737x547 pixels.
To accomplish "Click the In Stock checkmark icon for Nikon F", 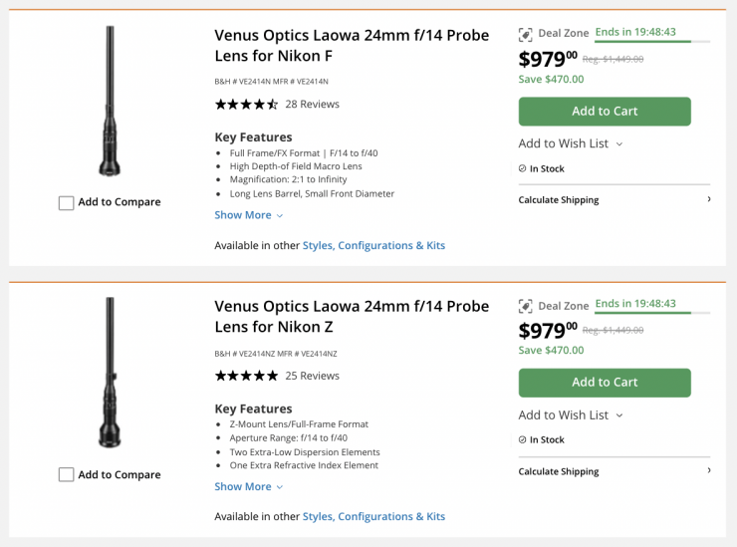I will click(523, 168).
